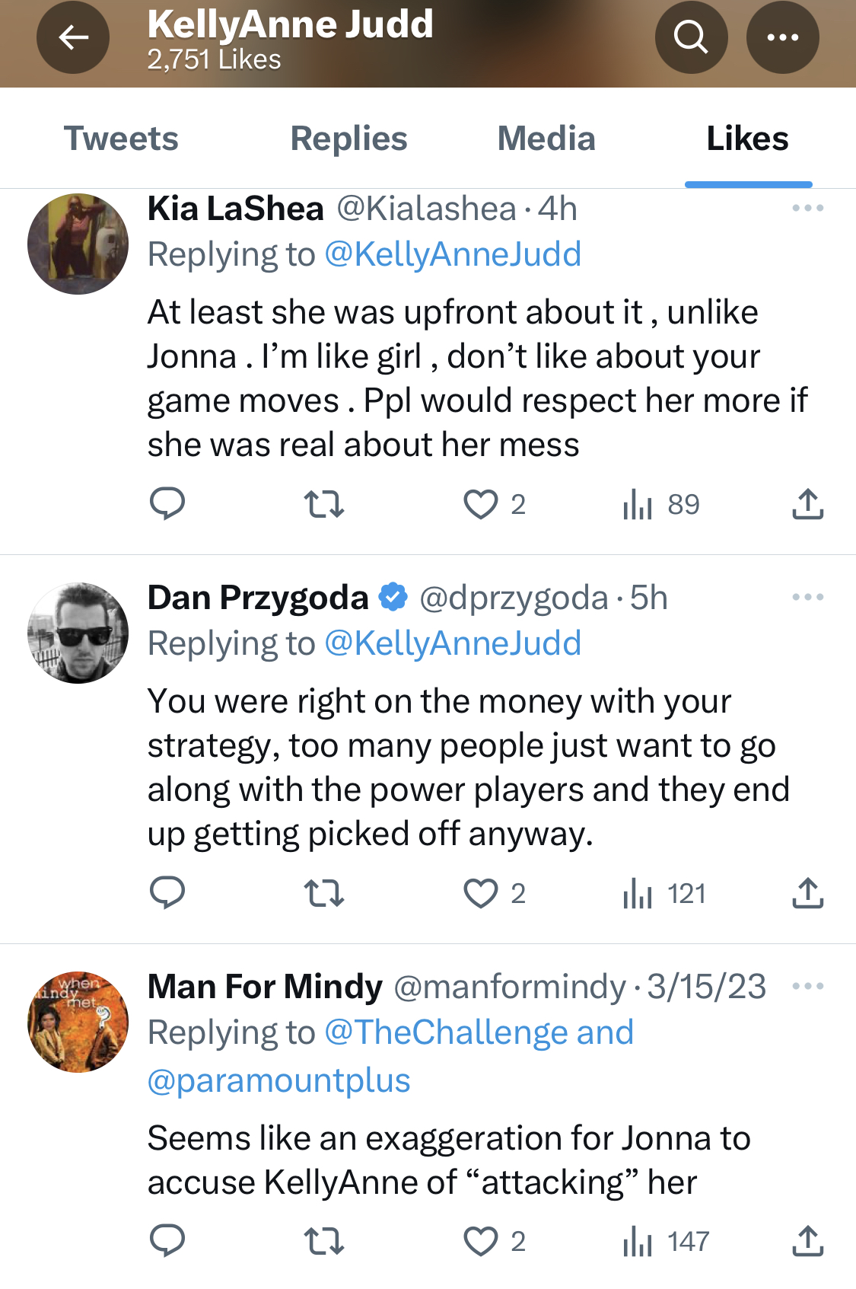Open more options on Dan Przygoda's tweet
Image resolution: width=856 pixels, height=1289 pixels.
tap(807, 597)
